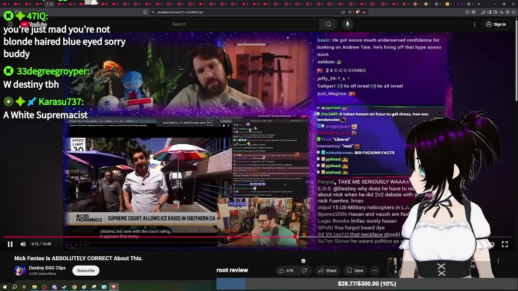Open the three-dot menu on the recommended video
Image resolution: width=518 pixels, height=291 pixels.
498,261
